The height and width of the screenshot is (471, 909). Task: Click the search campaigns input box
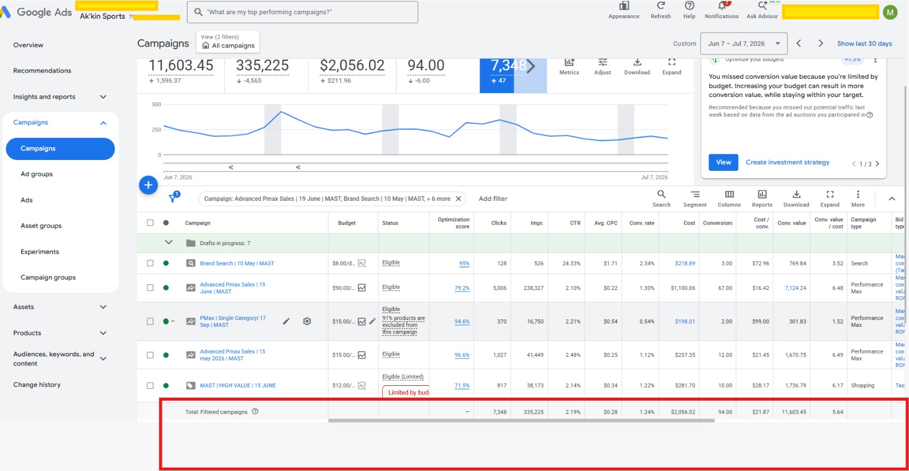[302, 12]
